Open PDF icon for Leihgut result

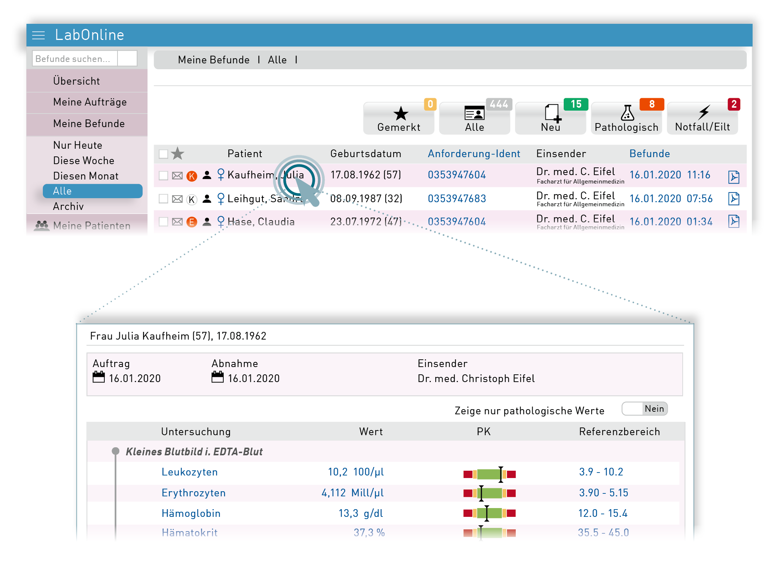click(x=734, y=199)
